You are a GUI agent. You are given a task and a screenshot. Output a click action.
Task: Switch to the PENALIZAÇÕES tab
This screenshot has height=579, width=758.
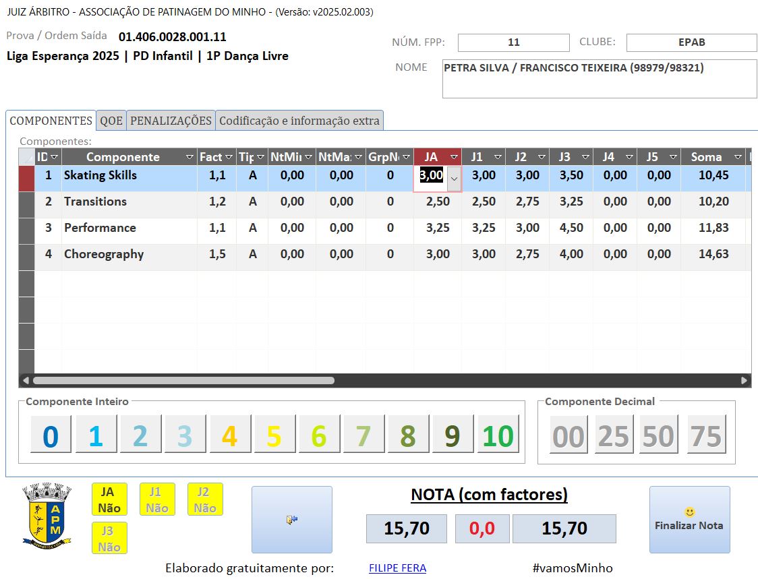(x=171, y=121)
